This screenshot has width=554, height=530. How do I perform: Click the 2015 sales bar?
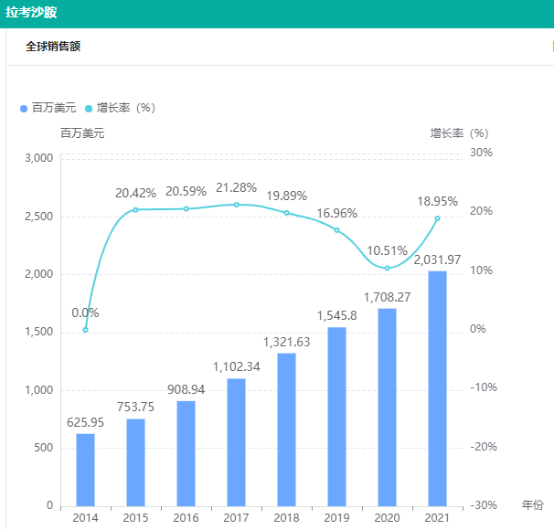(135, 462)
